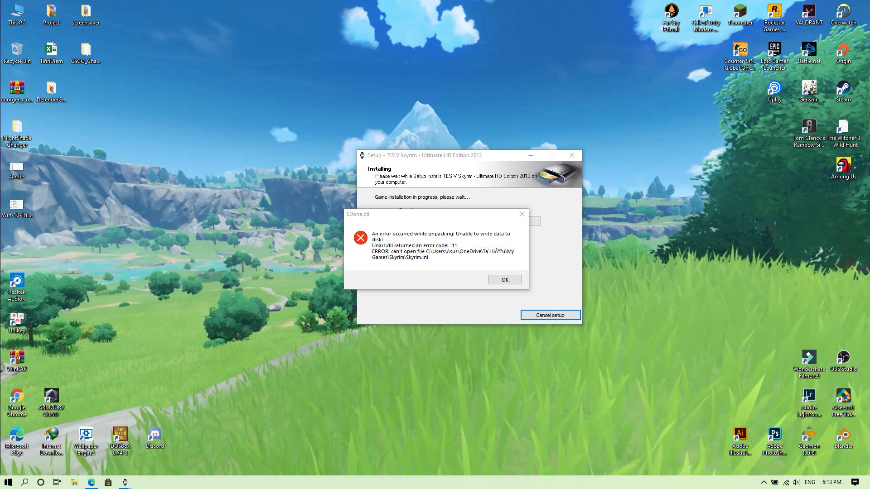The width and height of the screenshot is (870, 489).
Task: Click OK to dismiss the ISDone.dll error
Action: (504, 279)
